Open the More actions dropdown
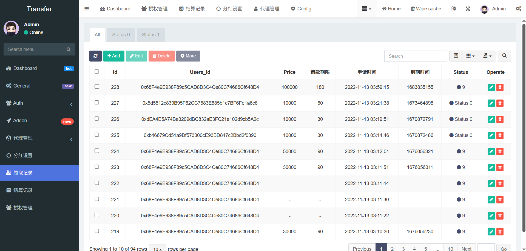526x251 pixels. click(188, 56)
